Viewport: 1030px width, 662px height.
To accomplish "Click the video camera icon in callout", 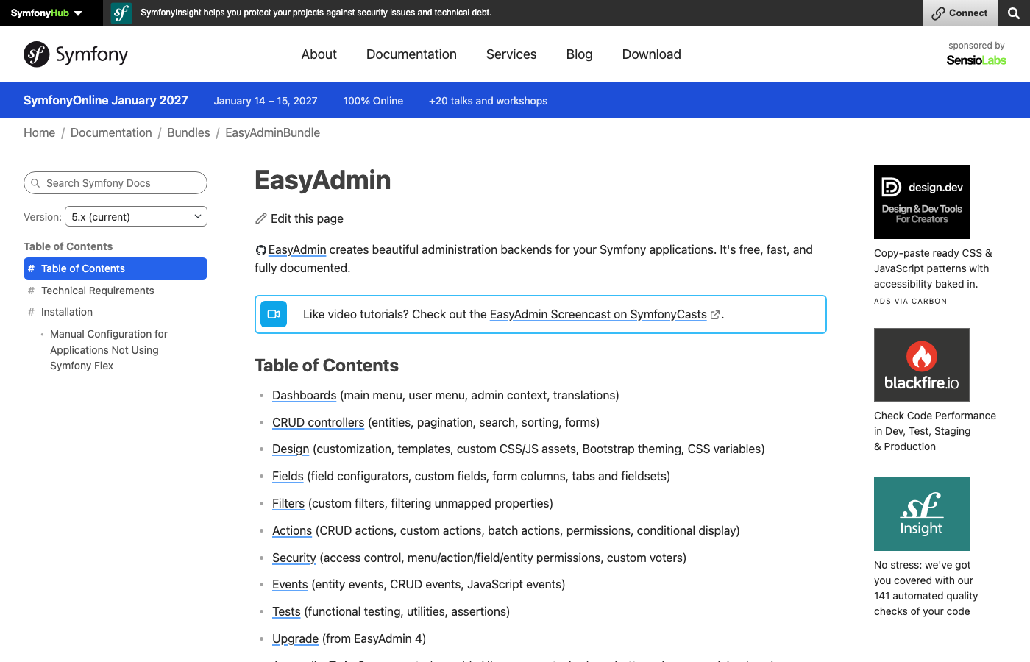I will [274, 314].
